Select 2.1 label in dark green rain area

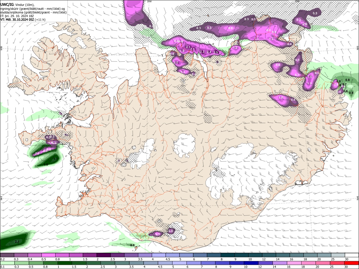click(x=17, y=242)
